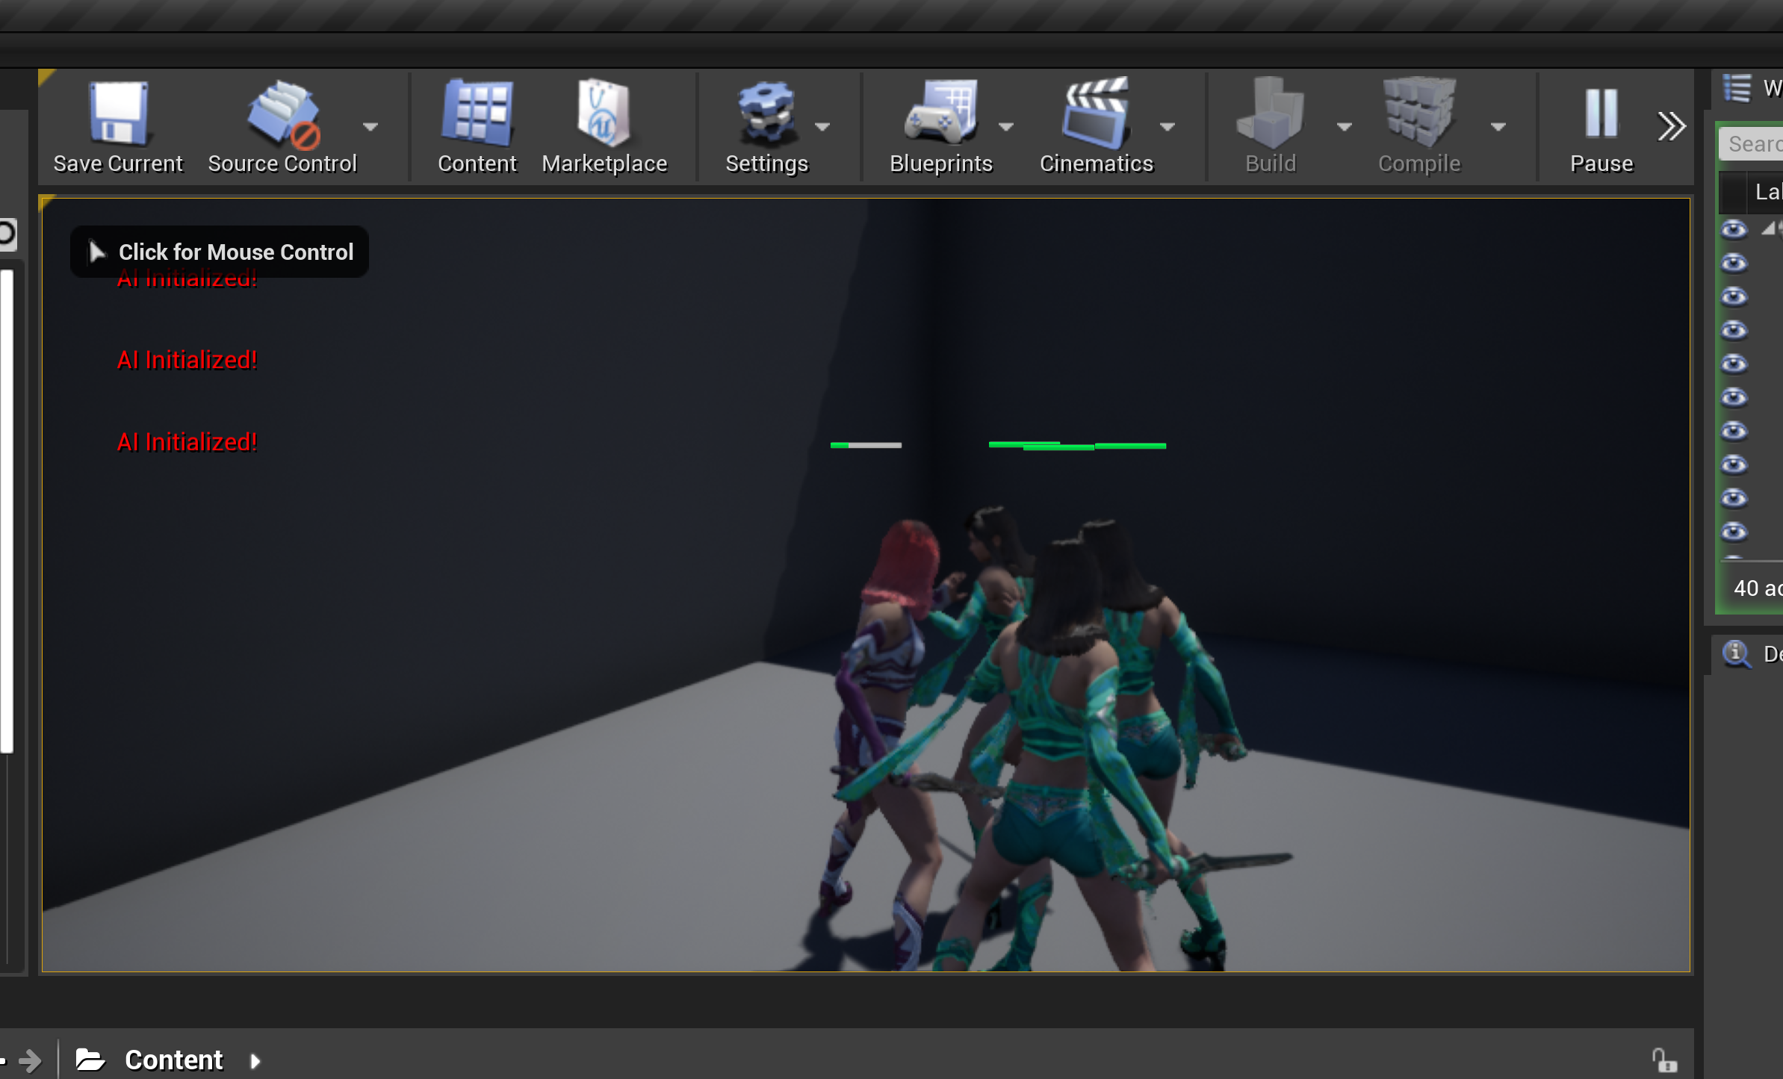Open the Cinematics dropdown arrow
This screenshot has width=1783, height=1079.
point(1168,127)
